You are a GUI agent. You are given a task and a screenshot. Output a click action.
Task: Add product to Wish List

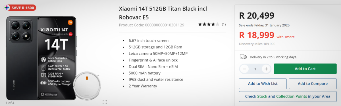[x=263, y=84]
